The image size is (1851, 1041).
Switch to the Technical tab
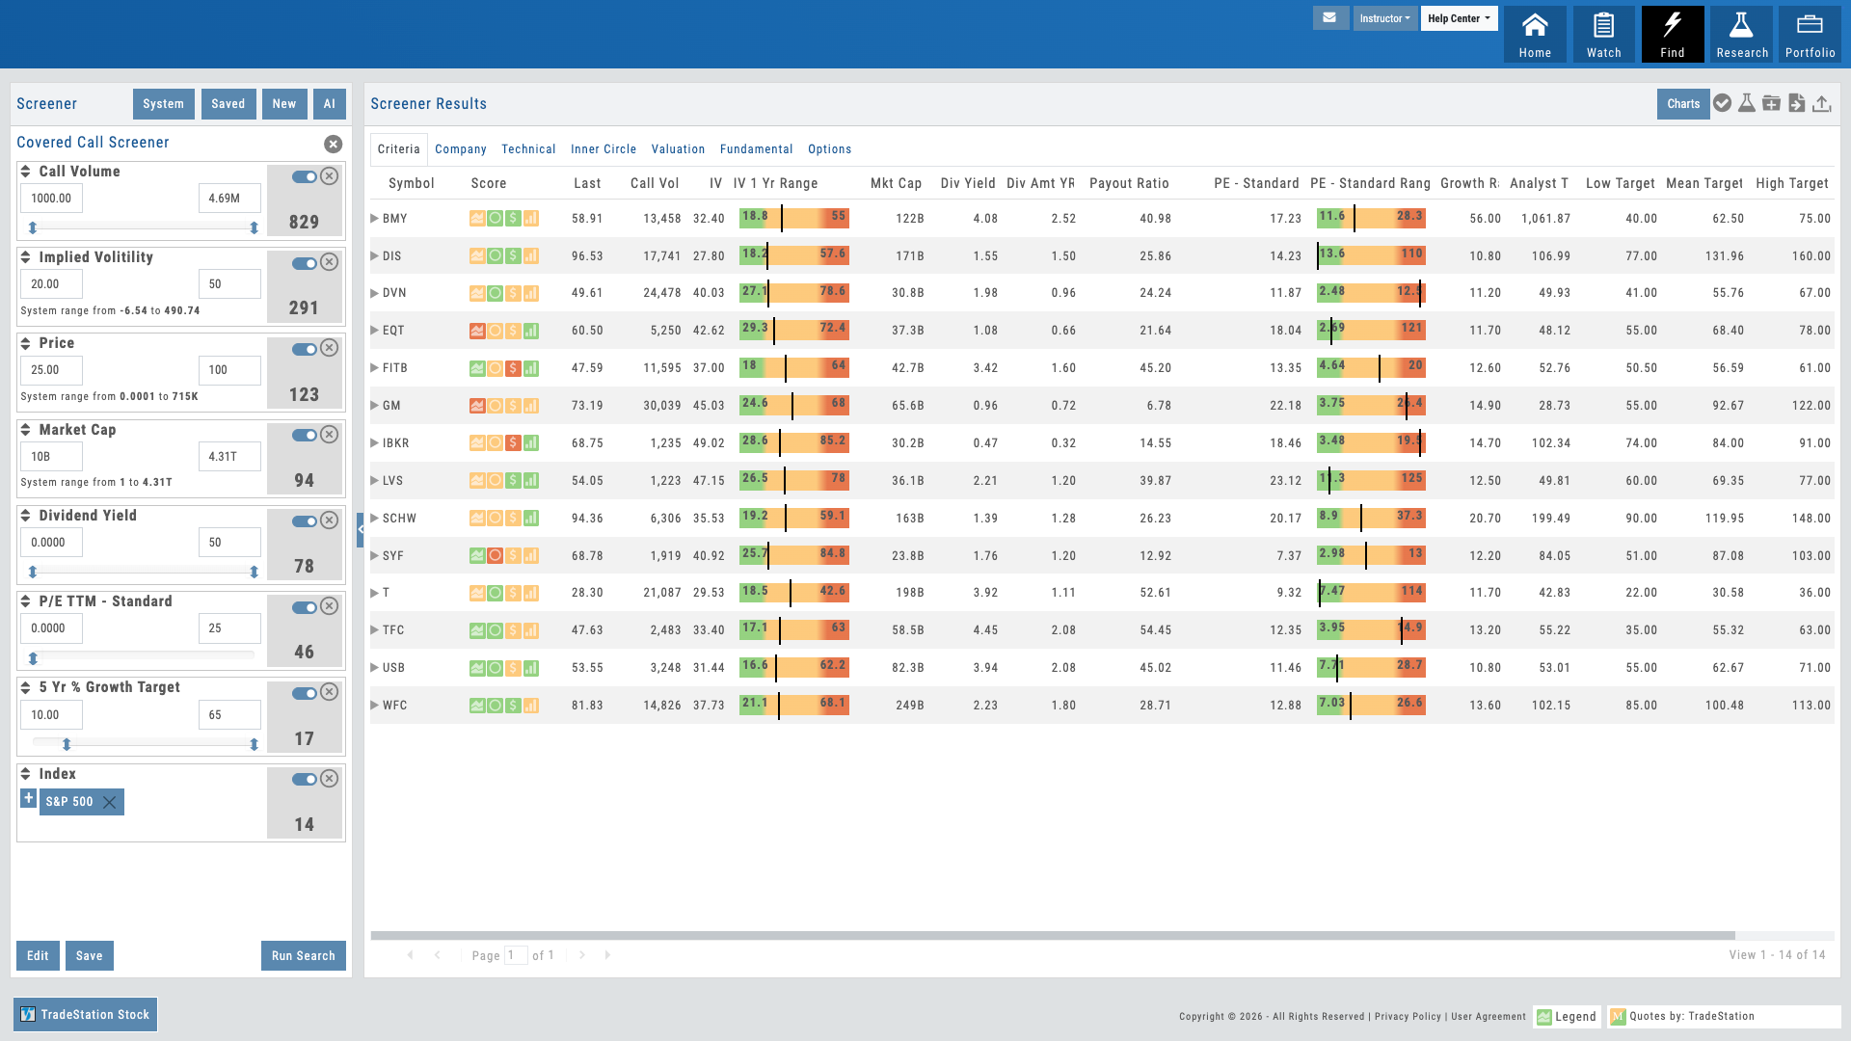coord(528,148)
